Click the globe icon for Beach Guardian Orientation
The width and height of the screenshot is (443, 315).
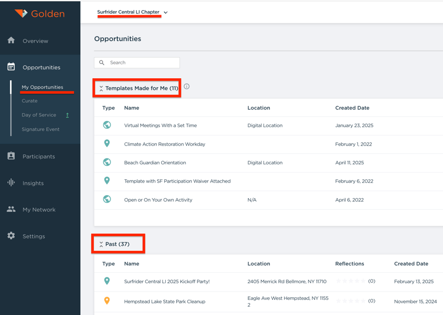[x=107, y=162]
